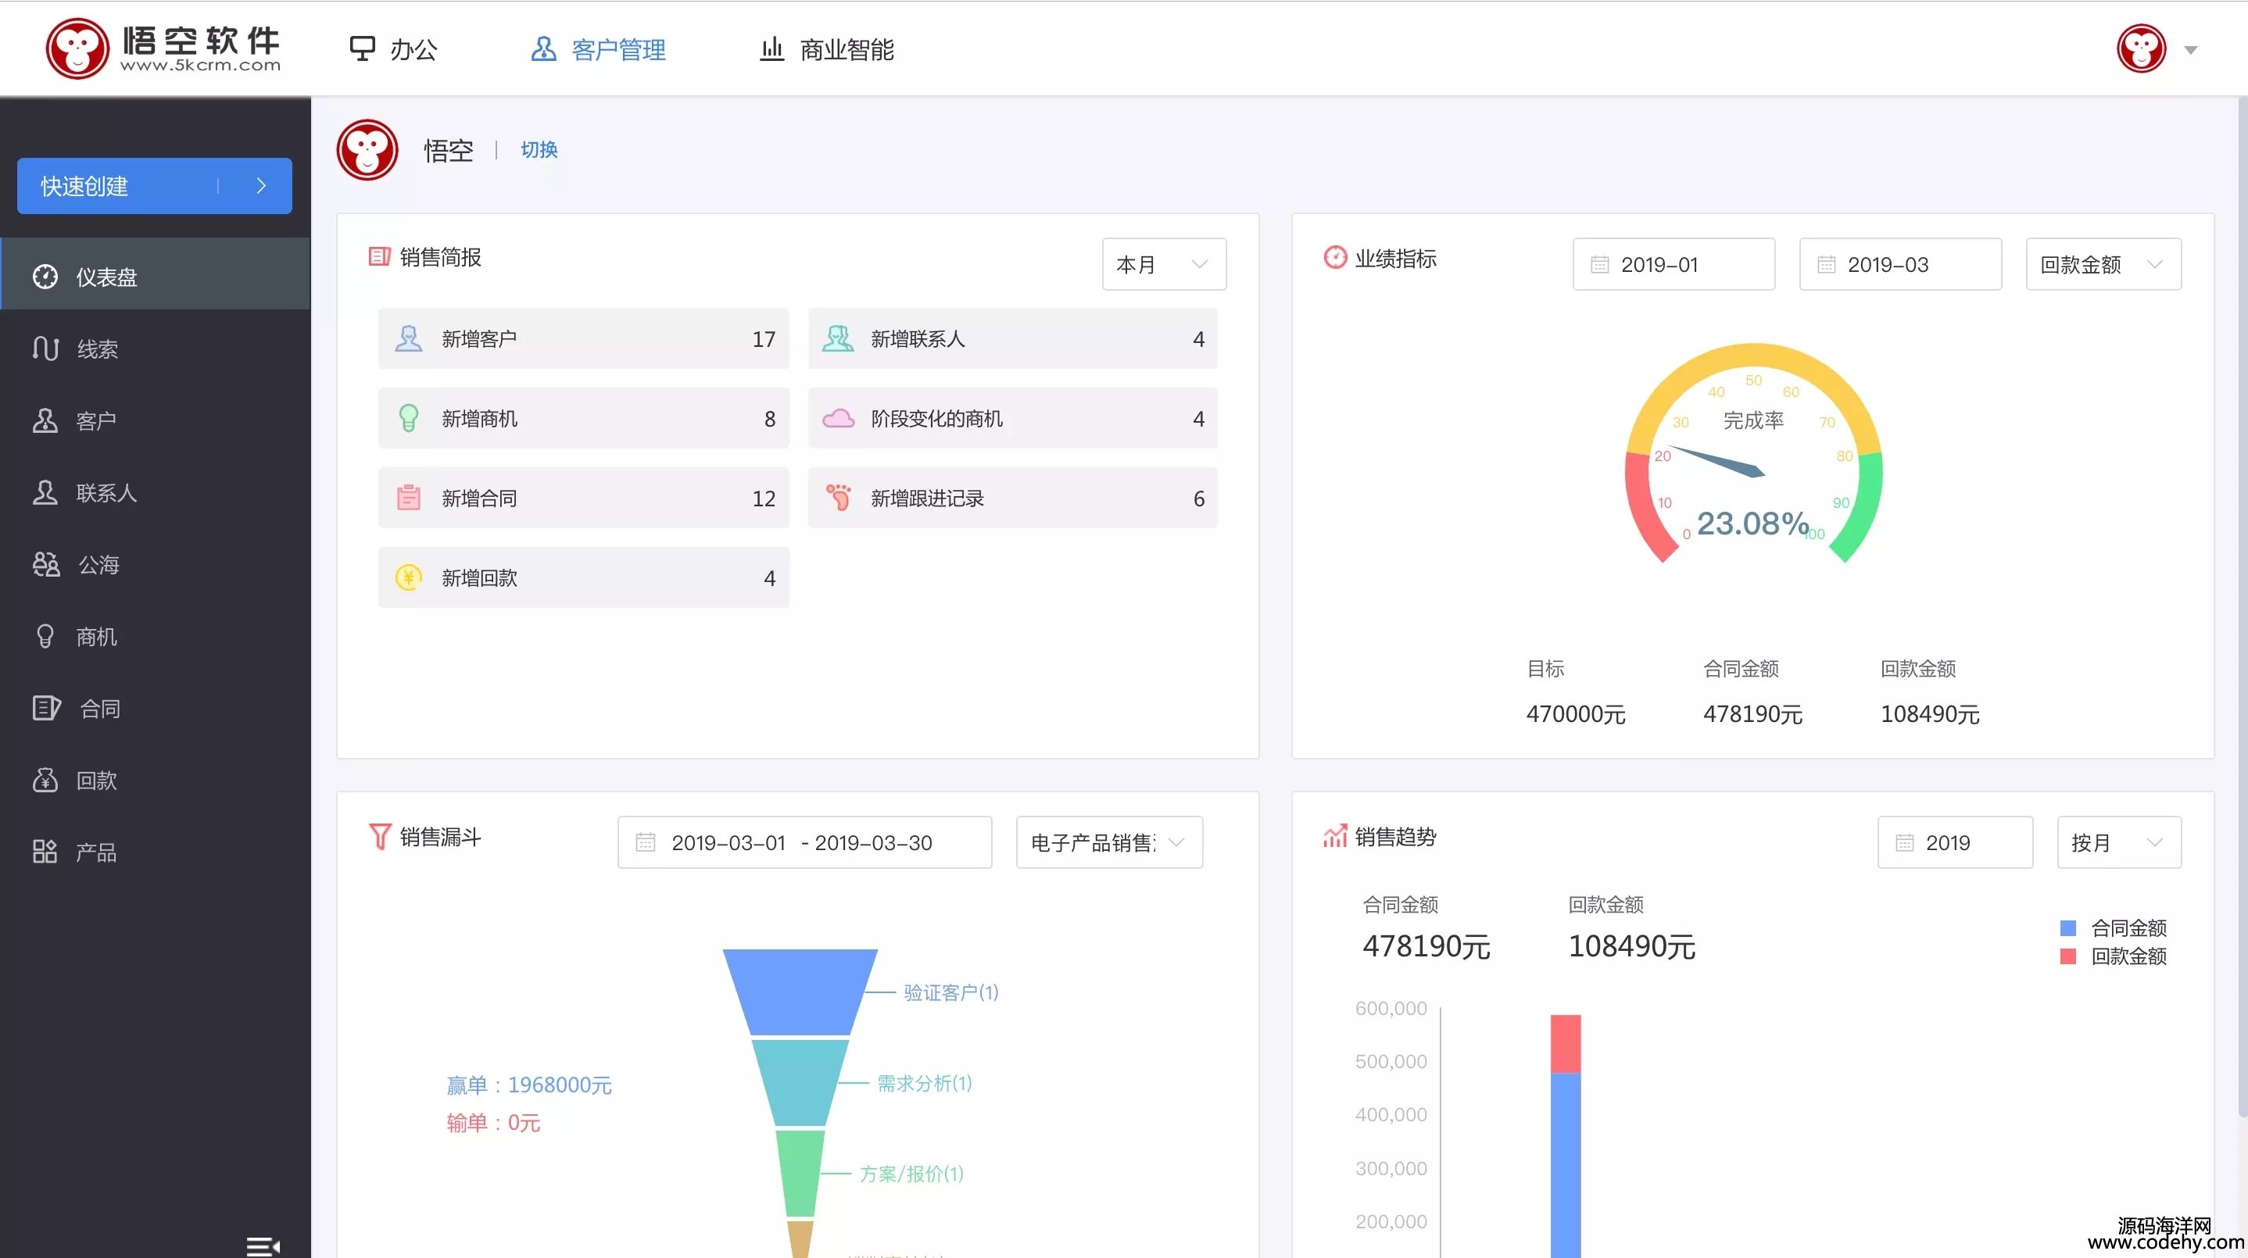2248x1258 pixels.
Task: Open 商业智能 tab
Action: point(826,50)
